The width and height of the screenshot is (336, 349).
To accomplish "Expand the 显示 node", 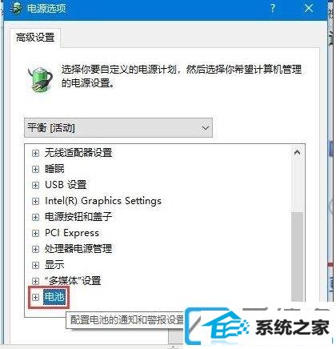I will 35,265.
